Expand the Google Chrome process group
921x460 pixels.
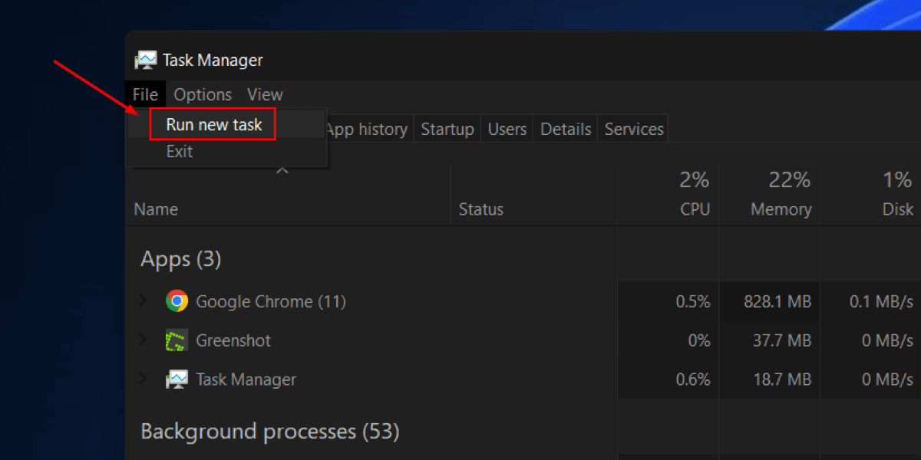click(143, 301)
